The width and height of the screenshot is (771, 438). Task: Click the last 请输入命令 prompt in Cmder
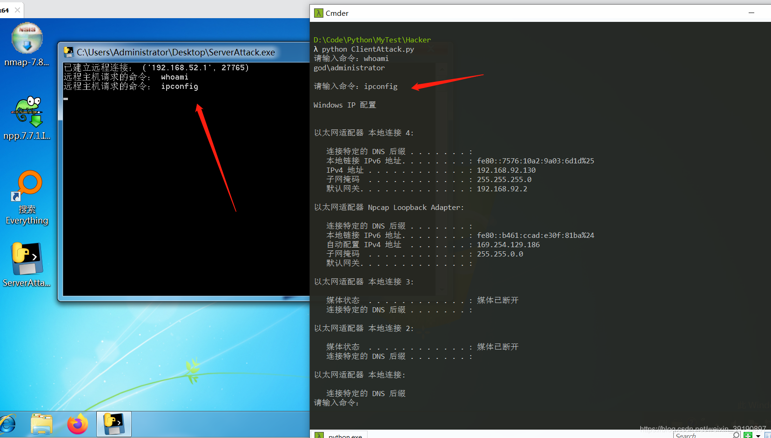[x=336, y=403]
